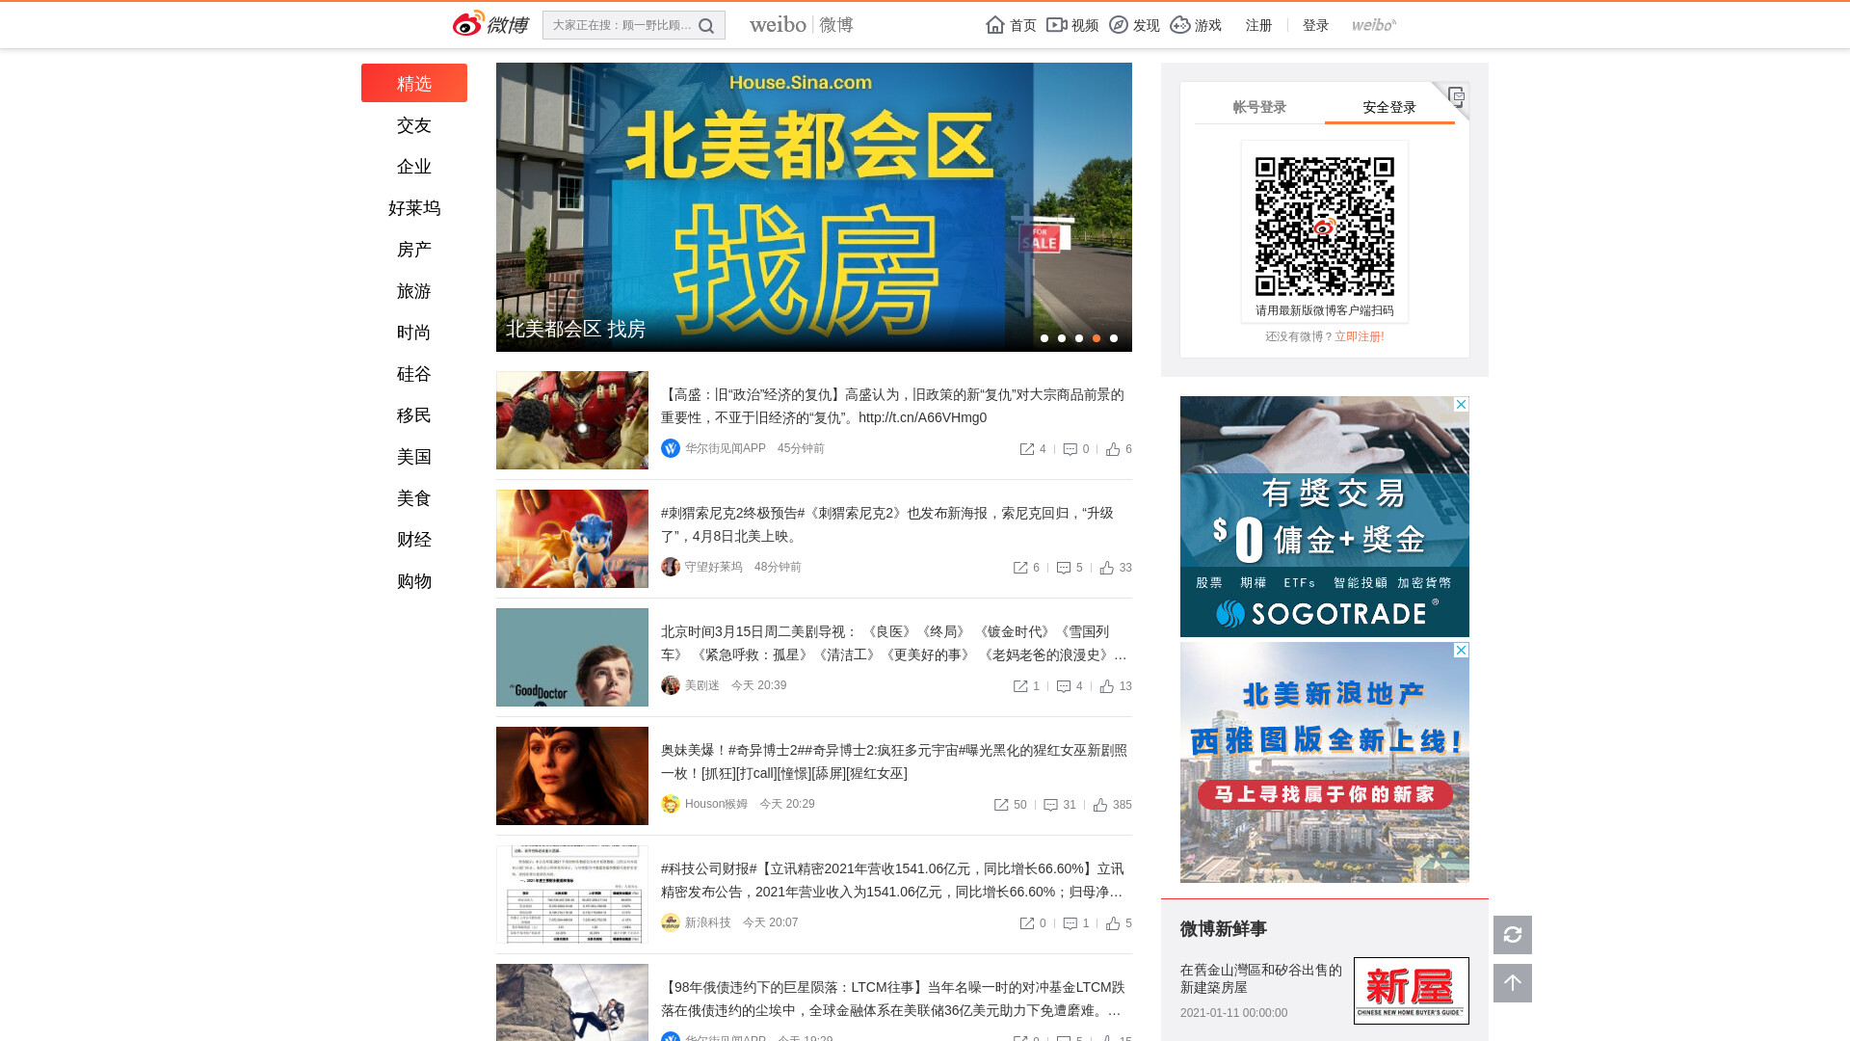Open Iron Man thumbnail of 高盛 post
The height and width of the screenshot is (1041, 1850).
click(x=572, y=420)
